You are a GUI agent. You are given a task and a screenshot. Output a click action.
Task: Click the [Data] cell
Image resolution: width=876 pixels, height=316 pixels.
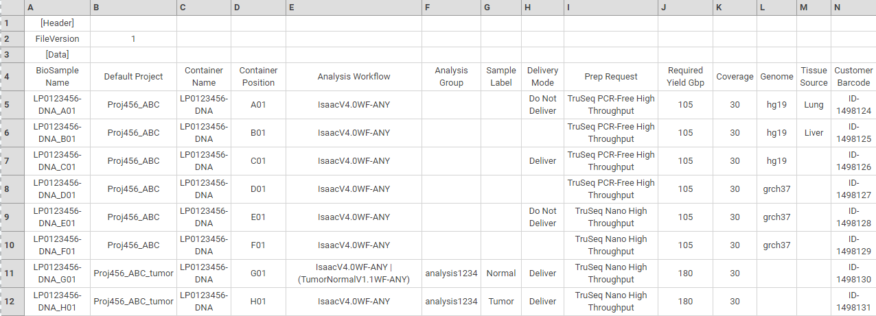pos(57,54)
